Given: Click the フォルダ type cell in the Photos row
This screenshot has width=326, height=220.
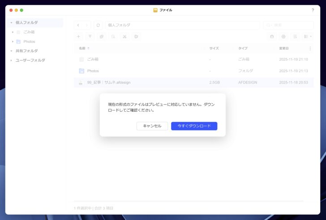Looking at the screenshot, I should tap(245, 71).
